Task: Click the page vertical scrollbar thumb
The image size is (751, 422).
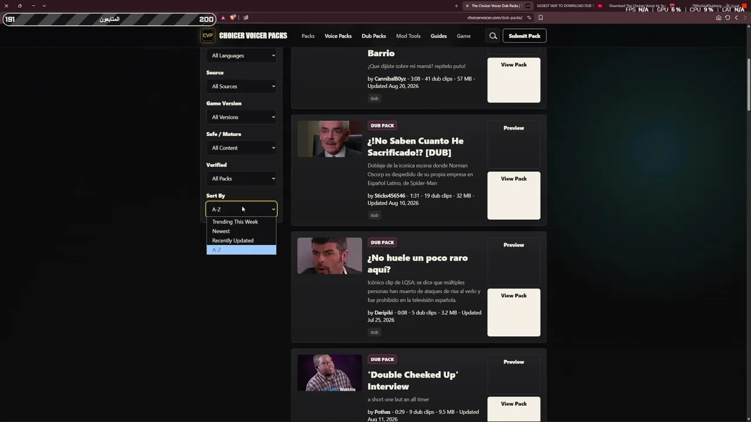Action: click(x=748, y=84)
